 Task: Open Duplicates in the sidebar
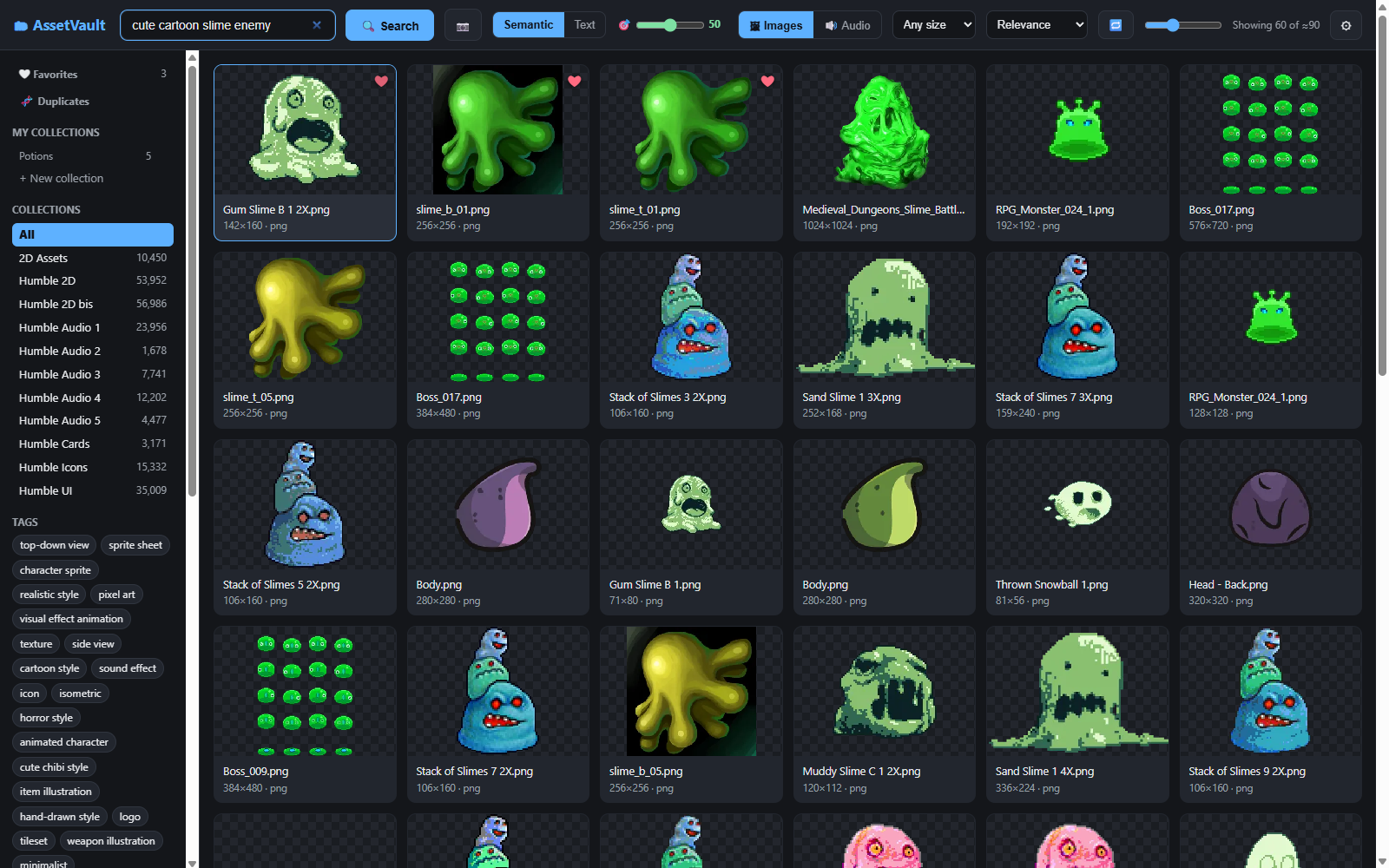point(93,102)
